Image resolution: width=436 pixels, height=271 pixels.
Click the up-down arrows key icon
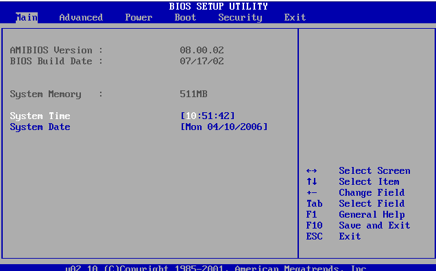tap(311, 181)
